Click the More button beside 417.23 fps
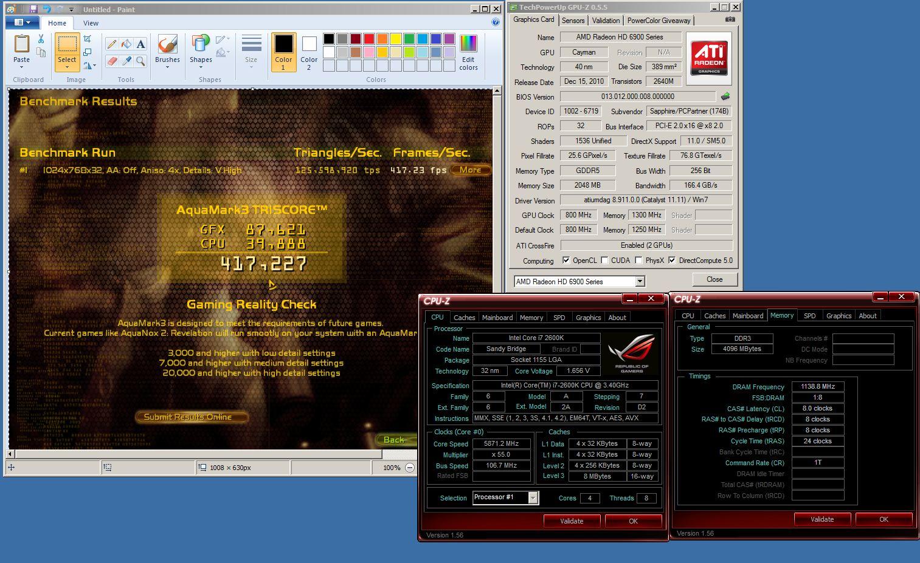 click(x=471, y=170)
